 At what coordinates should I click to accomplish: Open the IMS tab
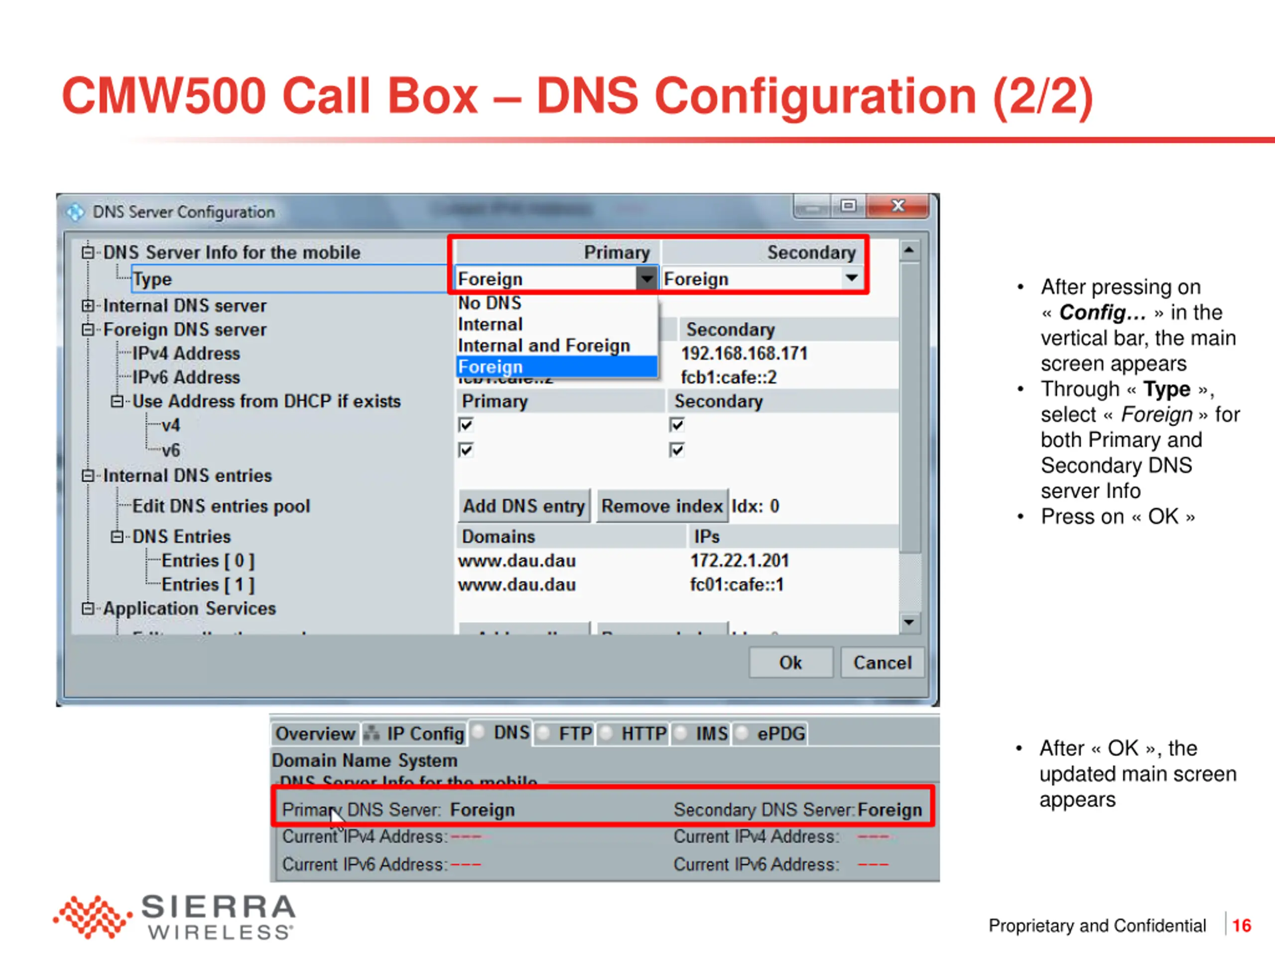tap(701, 733)
